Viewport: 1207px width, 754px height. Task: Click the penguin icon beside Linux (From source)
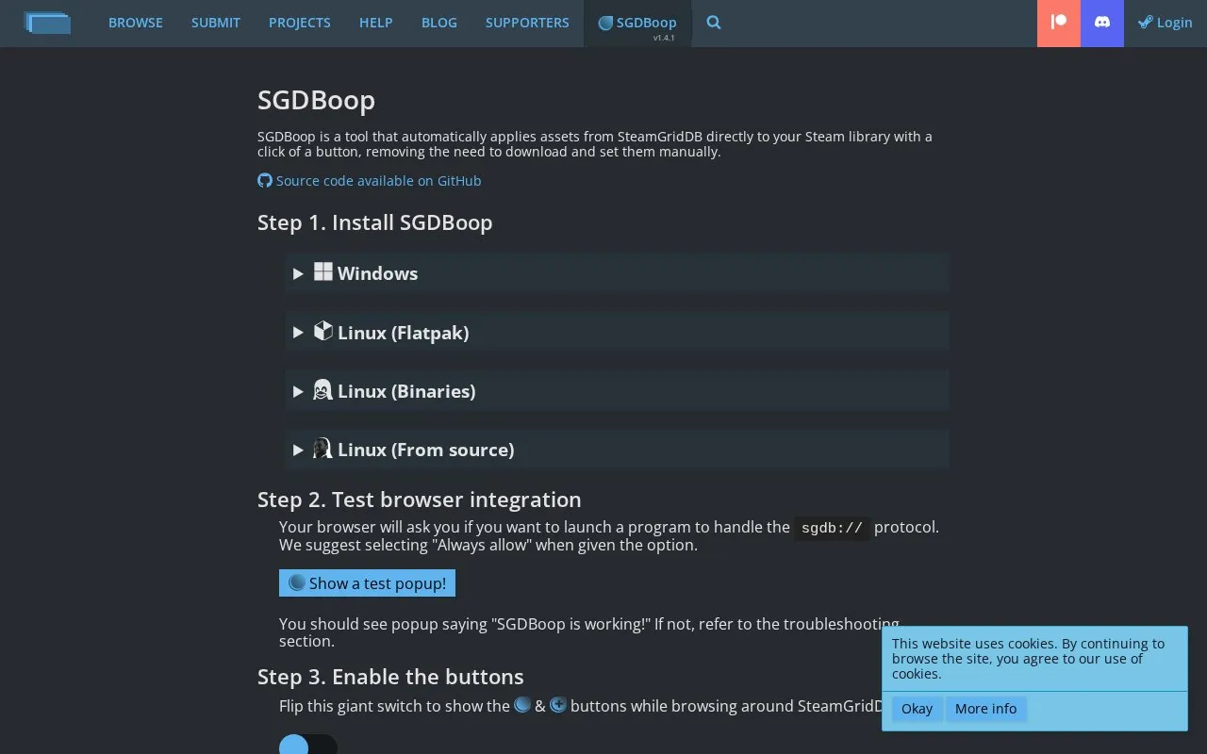[x=322, y=449]
